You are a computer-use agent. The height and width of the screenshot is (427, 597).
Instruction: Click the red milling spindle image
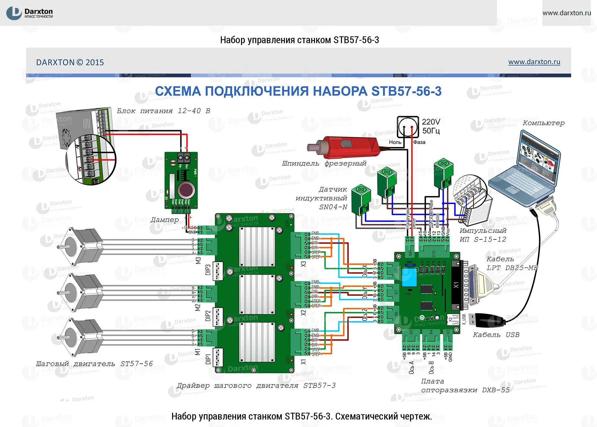tap(344, 147)
